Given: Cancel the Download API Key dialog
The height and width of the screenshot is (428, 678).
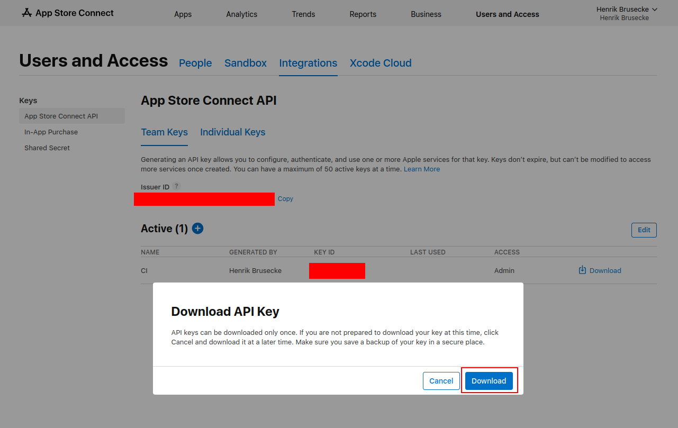Looking at the screenshot, I should click(x=441, y=381).
